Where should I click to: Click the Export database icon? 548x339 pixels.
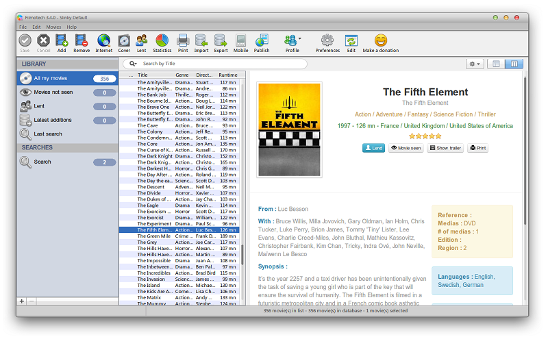click(x=221, y=43)
